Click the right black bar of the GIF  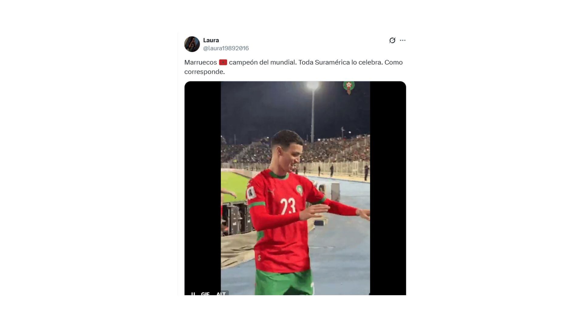point(388,188)
